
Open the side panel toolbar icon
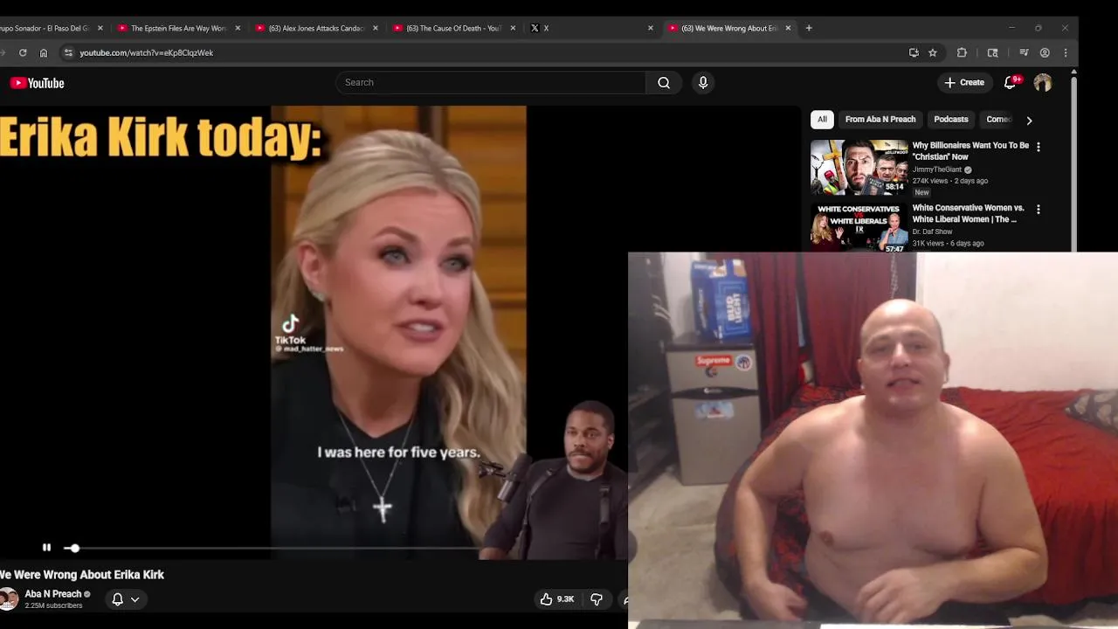coord(992,52)
